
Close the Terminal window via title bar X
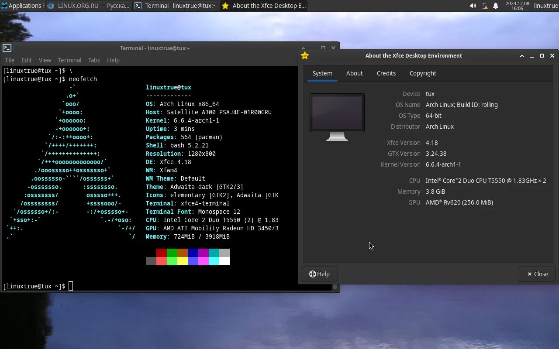coord(333,48)
